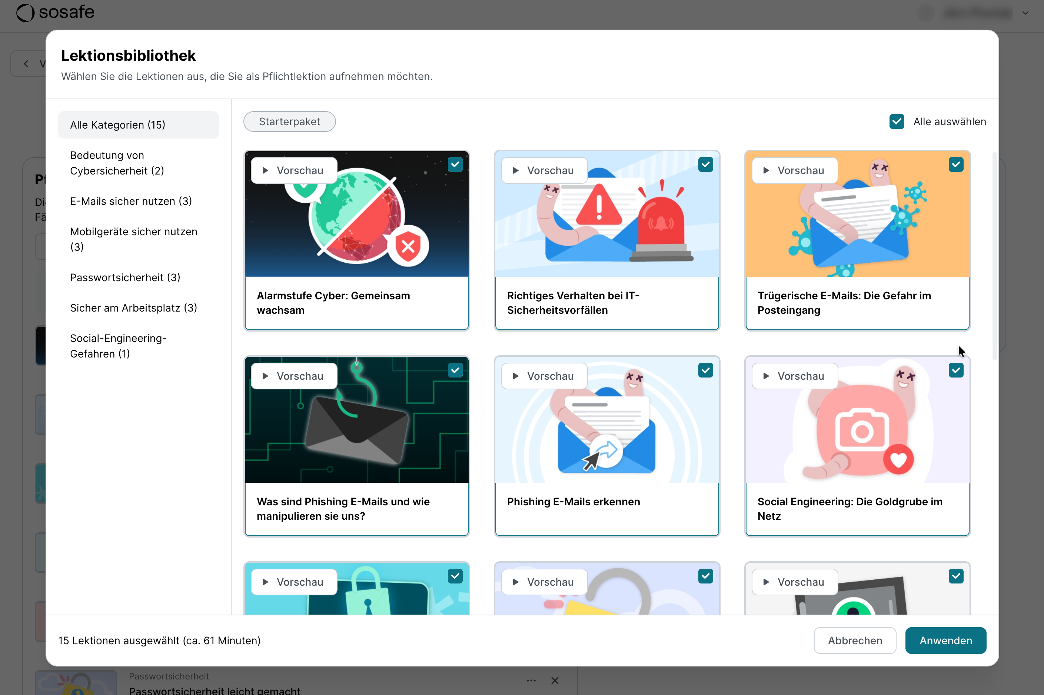Select Alle Kategorien (15) category
This screenshot has height=695, width=1044.
(138, 124)
